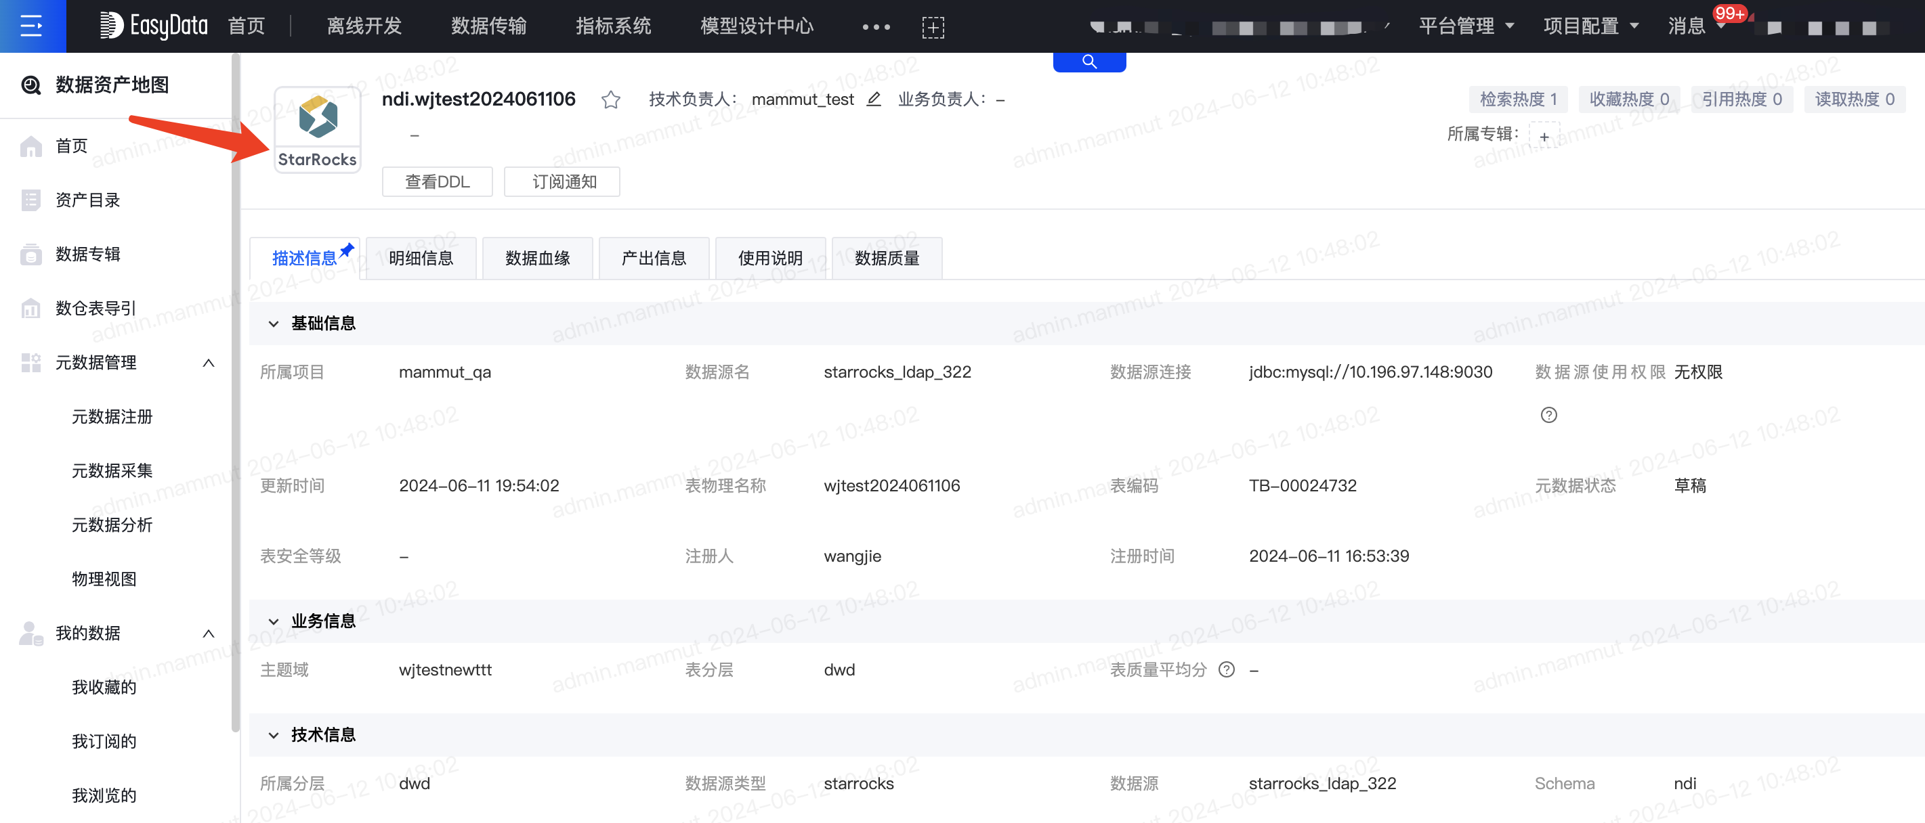The image size is (1925, 823).
Task: Collapse the 业务信息 section
Action: click(274, 621)
